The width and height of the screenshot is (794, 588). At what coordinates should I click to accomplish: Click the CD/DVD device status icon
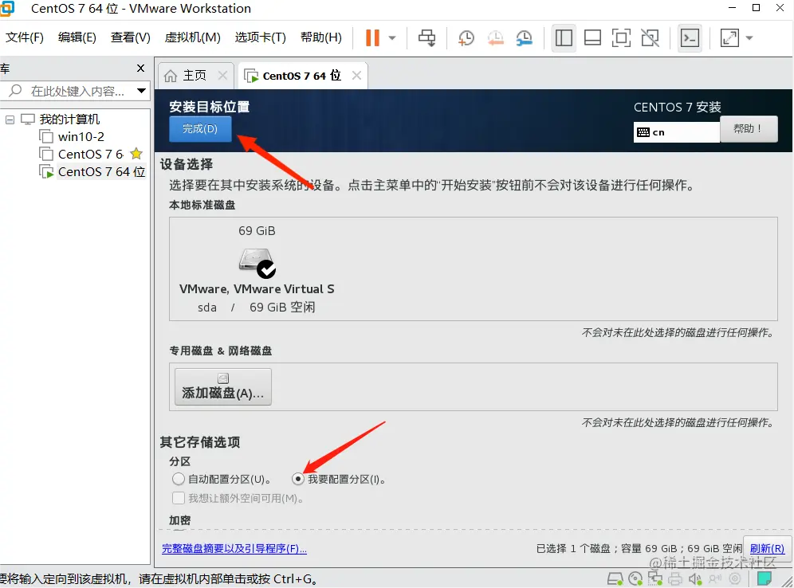pyautogui.click(x=635, y=579)
